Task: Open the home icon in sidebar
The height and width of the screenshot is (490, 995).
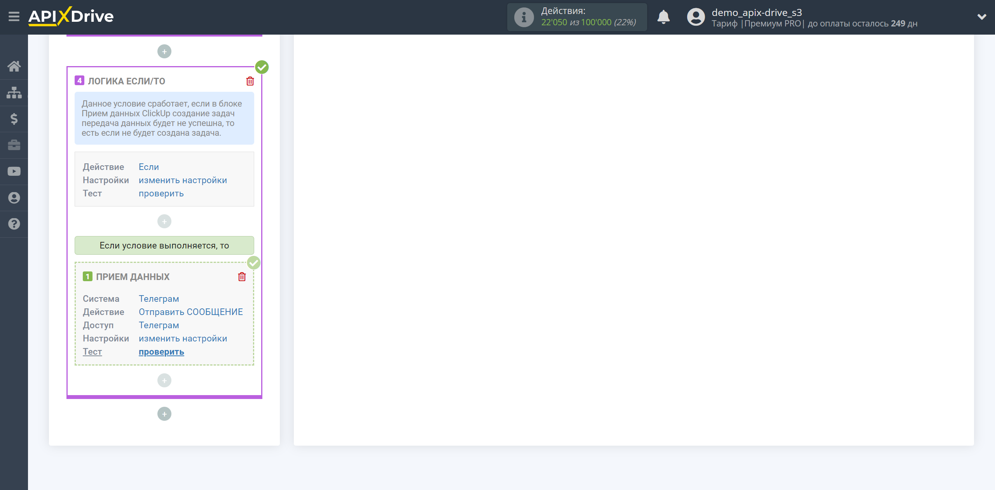Action: tap(14, 66)
